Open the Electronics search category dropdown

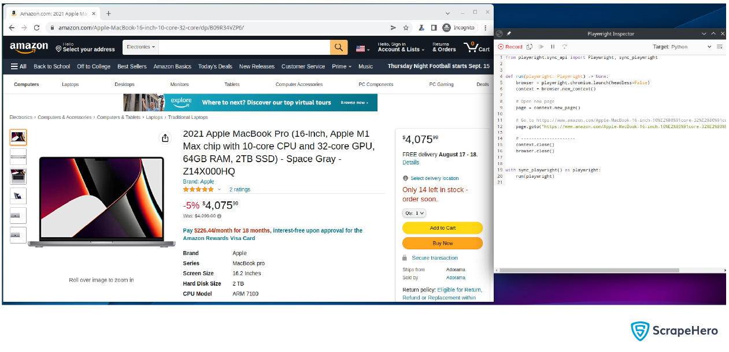pyautogui.click(x=140, y=47)
